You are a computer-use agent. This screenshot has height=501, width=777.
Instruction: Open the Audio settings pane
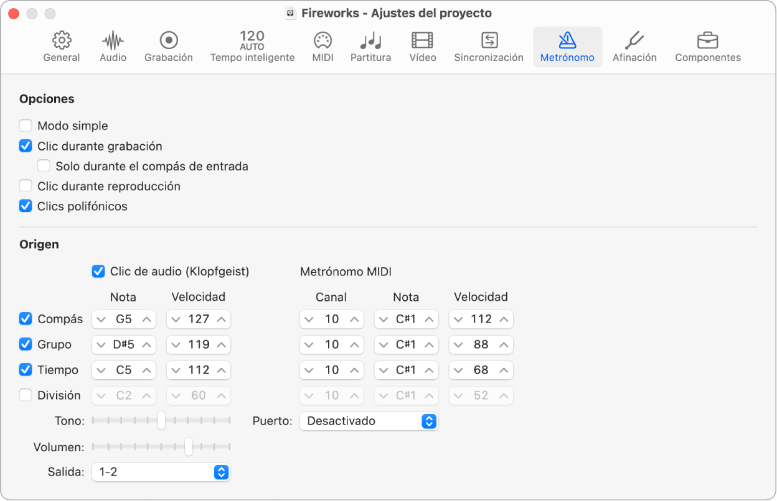[113, 47]
